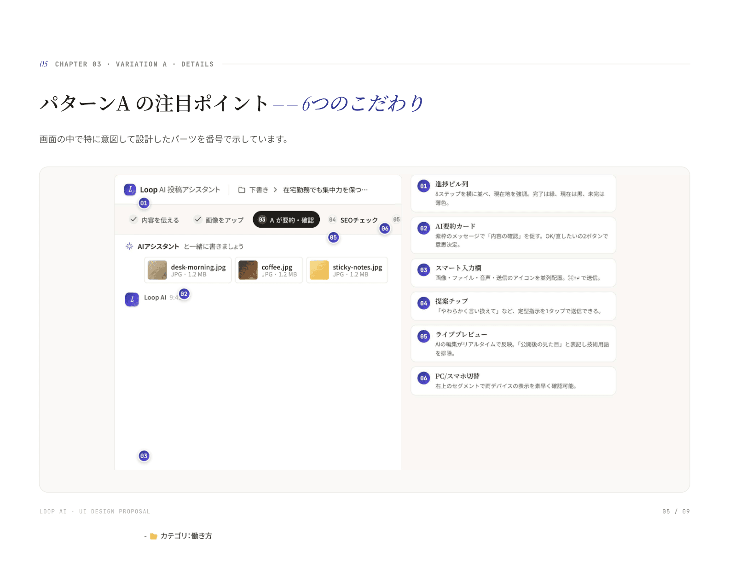729x563 pixels.
Task: Select the スマート入力欄 card title
Action: click(x=458, y=268)
